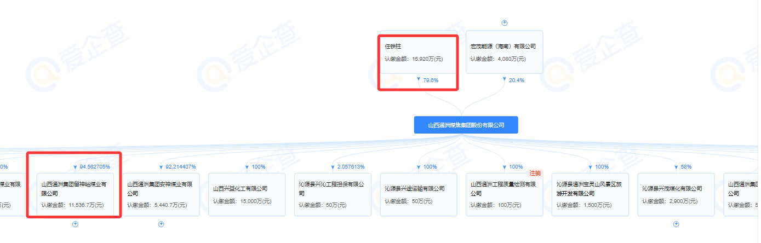Viewport: 761px width, 243px height.
Task: Open 山西通洲集团安神煤业有限公司 company card
Action: [161, 194]
